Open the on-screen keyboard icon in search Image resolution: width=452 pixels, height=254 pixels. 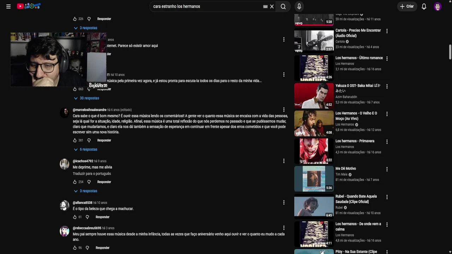coord(265,6)
